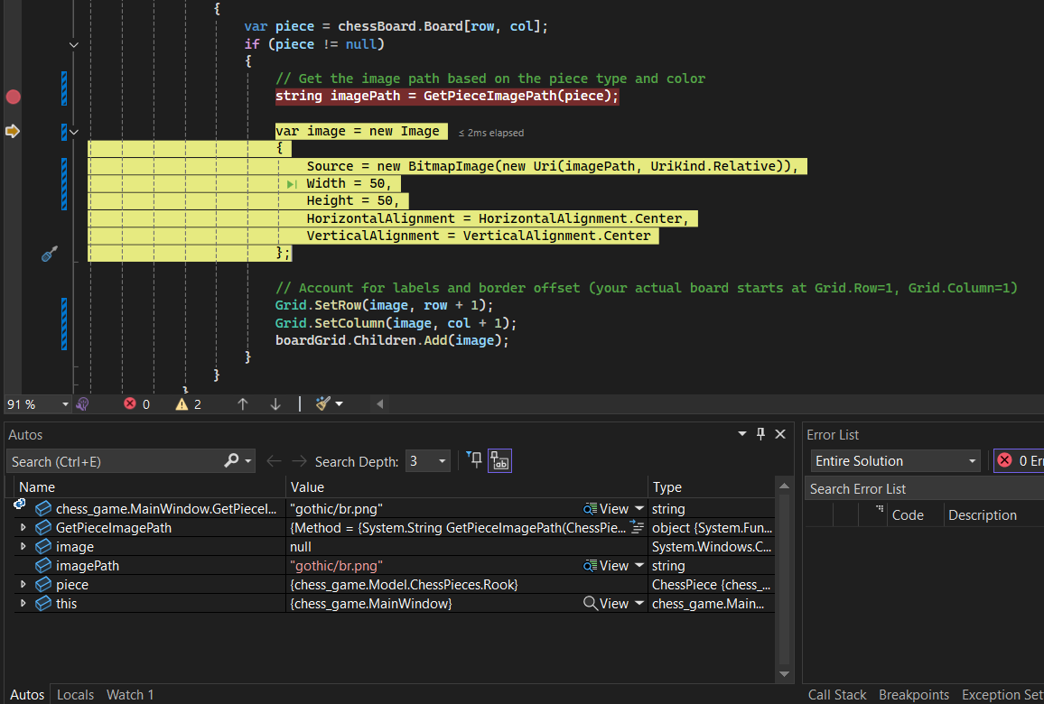1044x704 pixels.
Task: Pin the Autos window
Action: (761, 434)
